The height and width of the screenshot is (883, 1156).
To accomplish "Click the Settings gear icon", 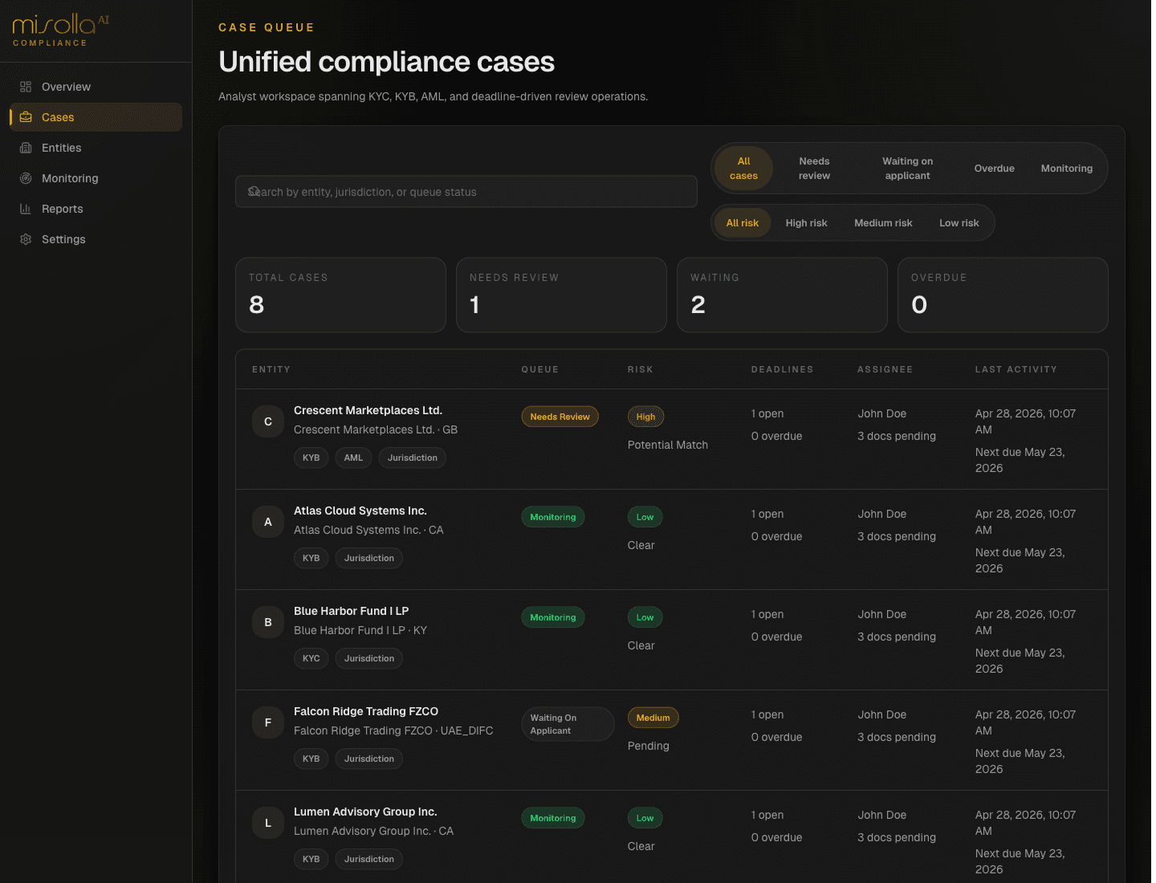I will (26, 239).
